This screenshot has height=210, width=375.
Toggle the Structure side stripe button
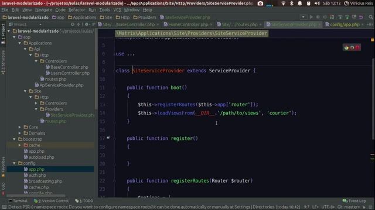click(3, 62)
